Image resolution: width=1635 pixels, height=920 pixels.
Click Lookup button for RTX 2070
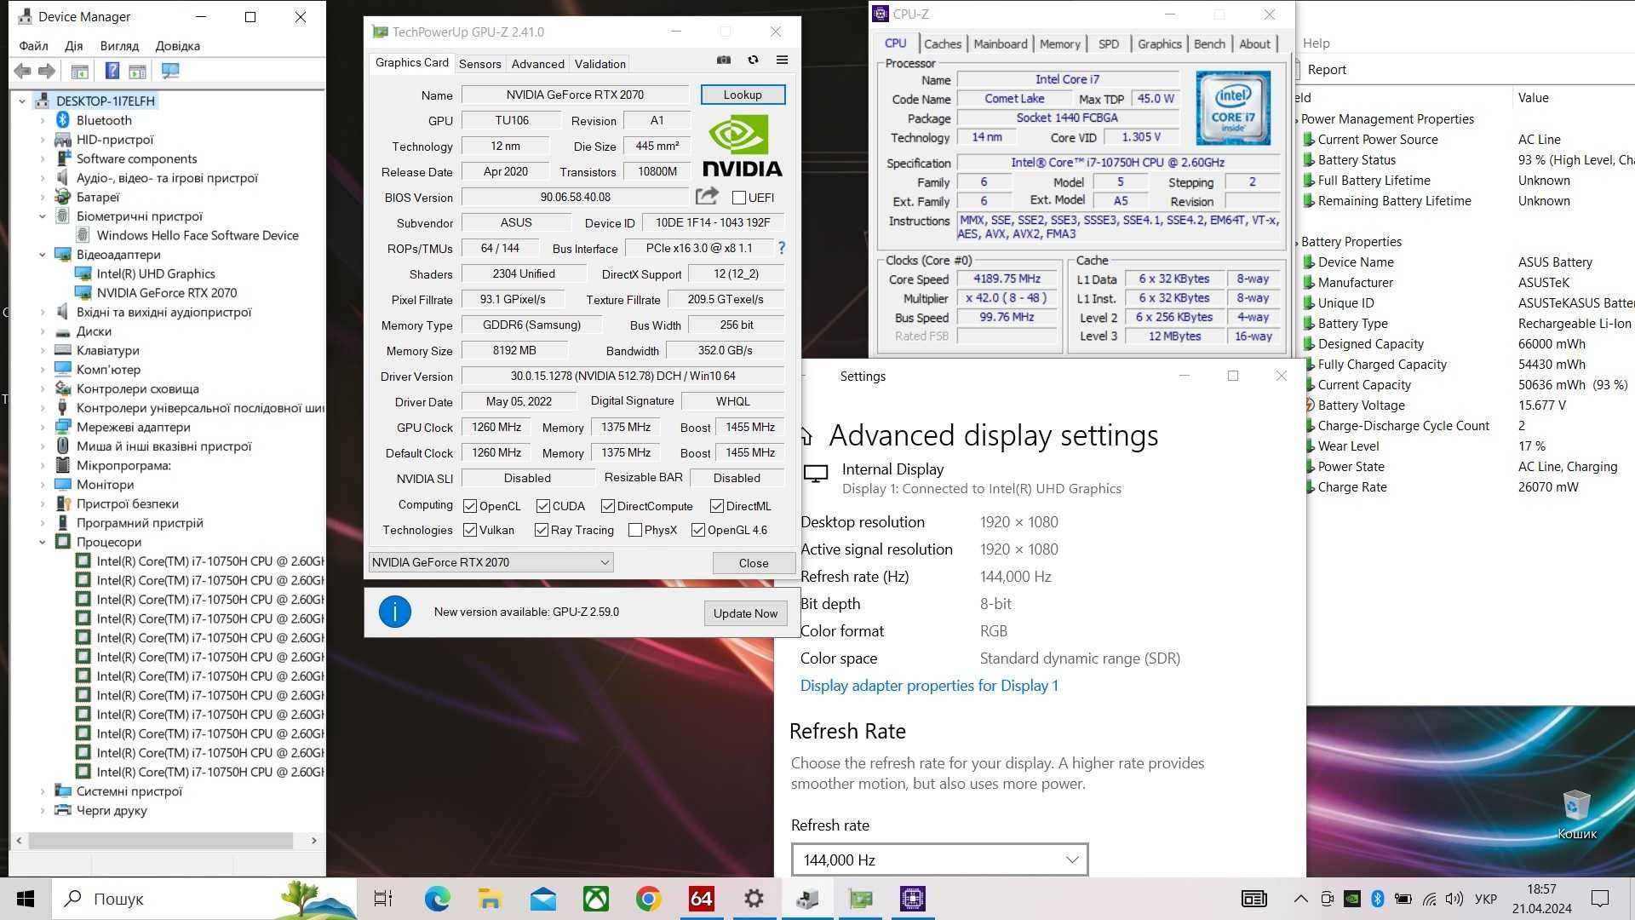tap(741, 95)
